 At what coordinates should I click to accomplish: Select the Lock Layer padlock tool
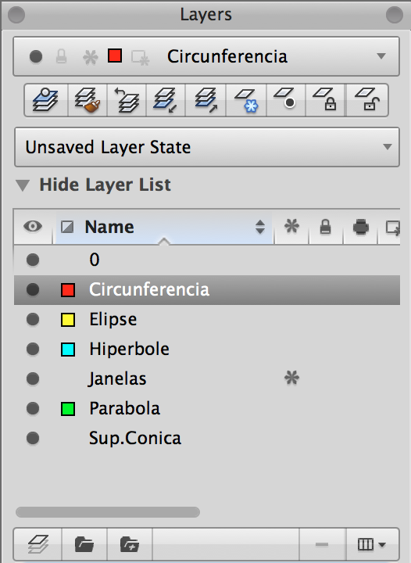(x=325, y=100)
